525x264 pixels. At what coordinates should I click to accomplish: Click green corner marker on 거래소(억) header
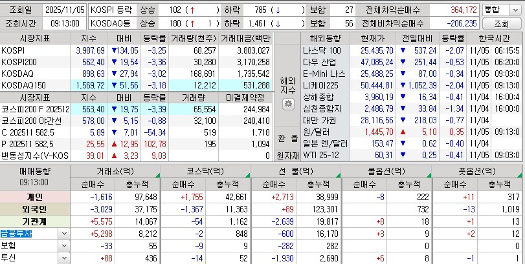point(158,175)
